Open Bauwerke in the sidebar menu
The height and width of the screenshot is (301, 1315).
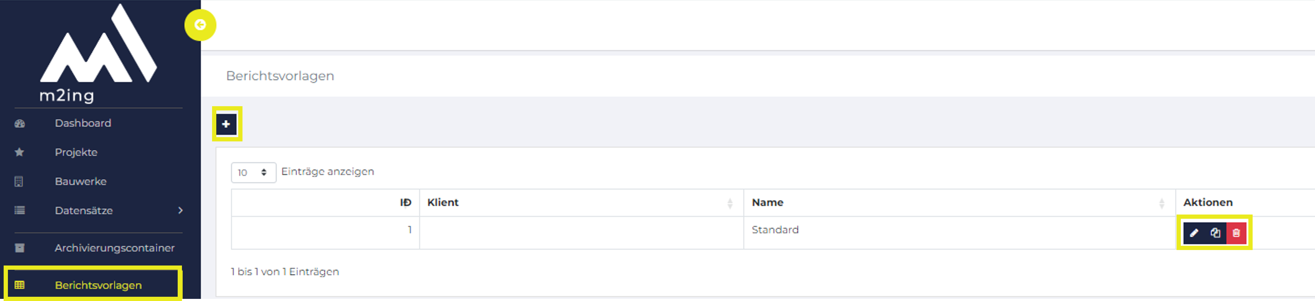pos(81,181)
